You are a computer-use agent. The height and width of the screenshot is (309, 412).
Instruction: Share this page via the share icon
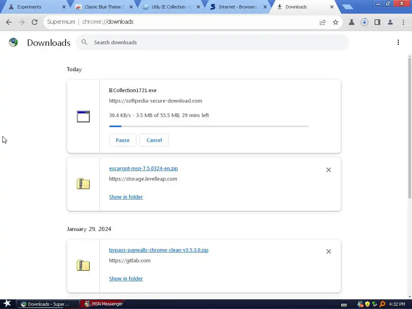tap(323, 23)
